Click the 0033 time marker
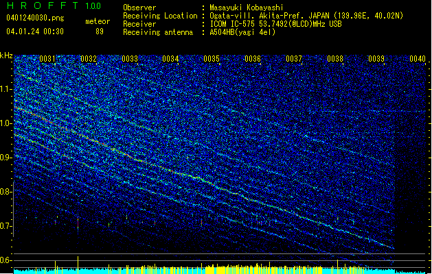The width and height of the screenshot is (432, 274). click(130, 59)
